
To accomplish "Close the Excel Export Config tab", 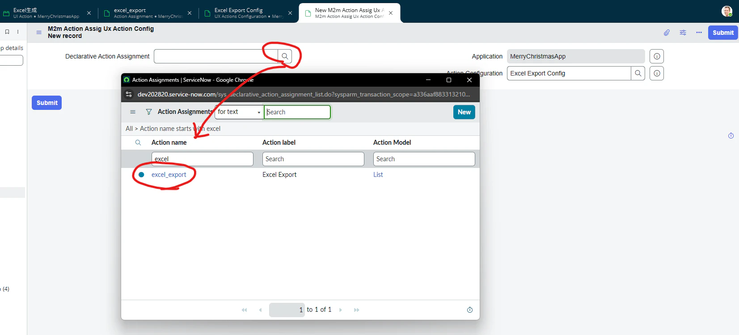I will tap(290, 13).
